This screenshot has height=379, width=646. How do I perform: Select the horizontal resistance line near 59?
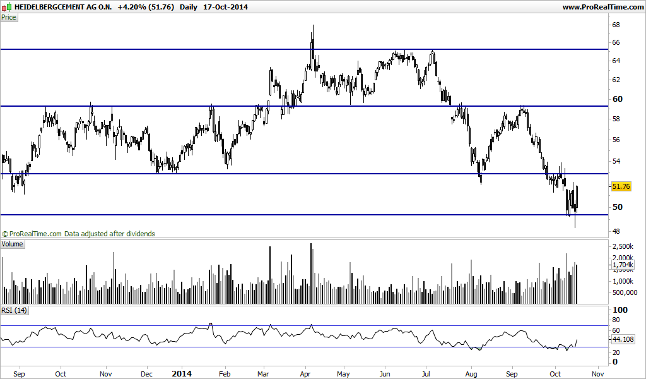click(304, 106)
